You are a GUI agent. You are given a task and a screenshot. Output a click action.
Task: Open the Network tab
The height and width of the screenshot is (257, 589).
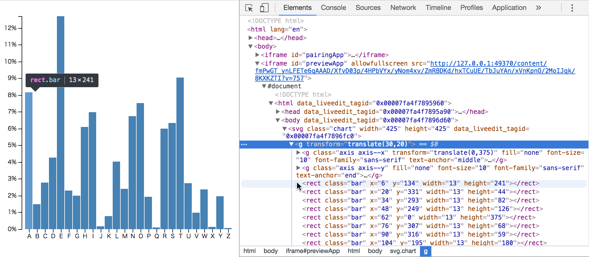coord(403,8)
